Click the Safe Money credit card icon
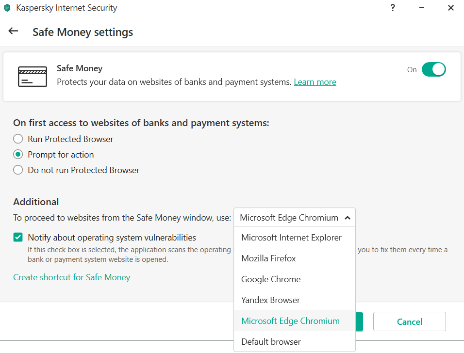This screenshot has height=353, width=464. 33,77
